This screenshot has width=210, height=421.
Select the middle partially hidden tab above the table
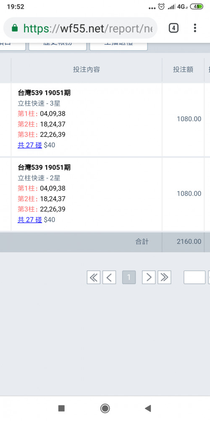58,46
